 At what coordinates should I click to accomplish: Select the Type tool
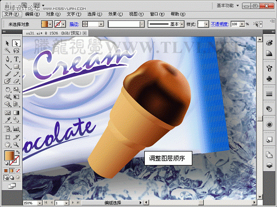[x=16, y=59]
